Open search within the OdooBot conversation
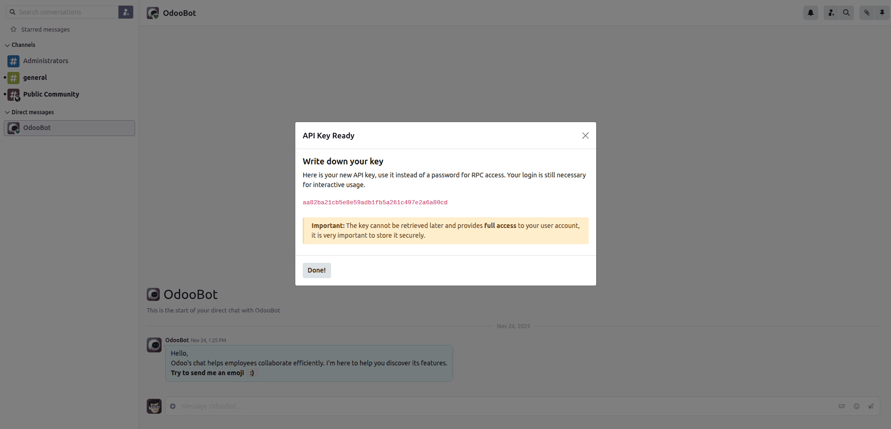 coord(846,13)
